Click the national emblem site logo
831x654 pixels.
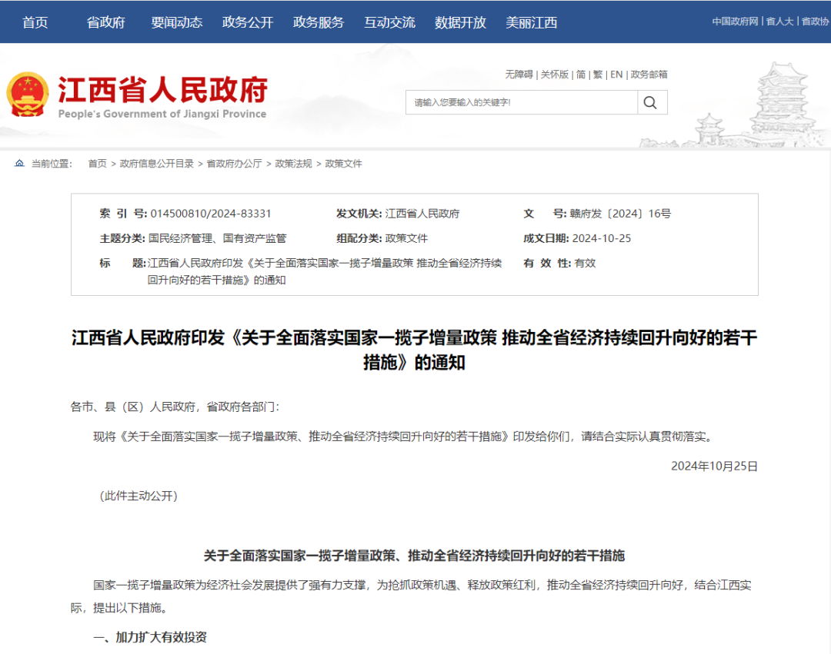[28, 94]
